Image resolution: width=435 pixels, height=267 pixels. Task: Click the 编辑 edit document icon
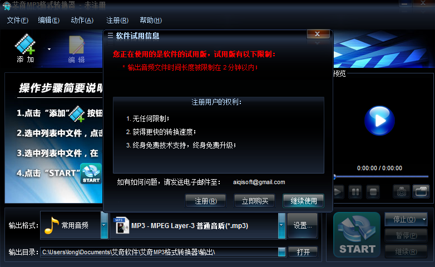tap(76, 45)
